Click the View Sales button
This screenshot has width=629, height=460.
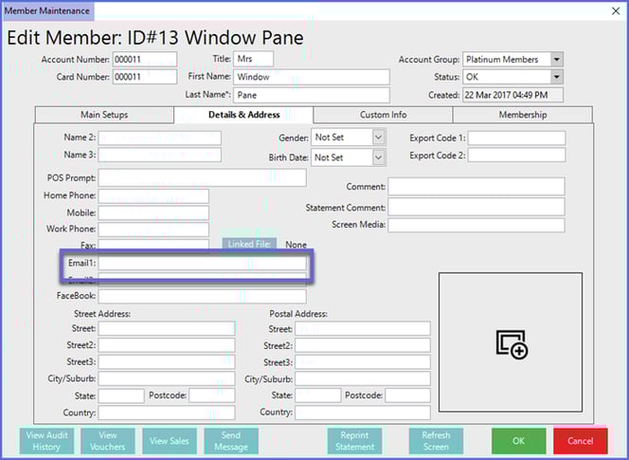pos(169,441)
